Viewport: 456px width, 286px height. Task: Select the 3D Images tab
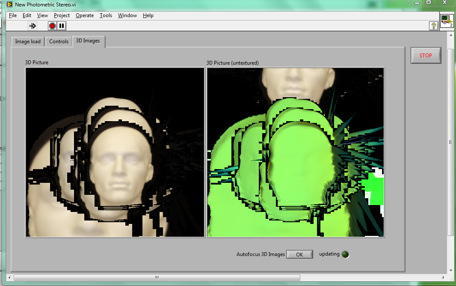click(88, 41)
